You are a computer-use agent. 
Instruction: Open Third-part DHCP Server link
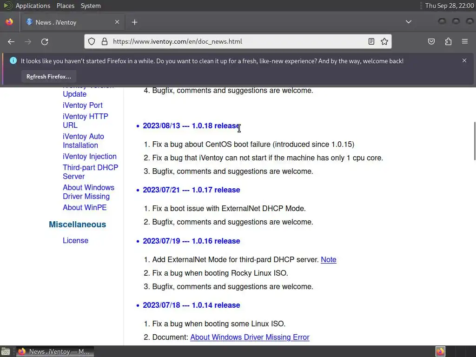pyautogui.click(x=91, y=172)
